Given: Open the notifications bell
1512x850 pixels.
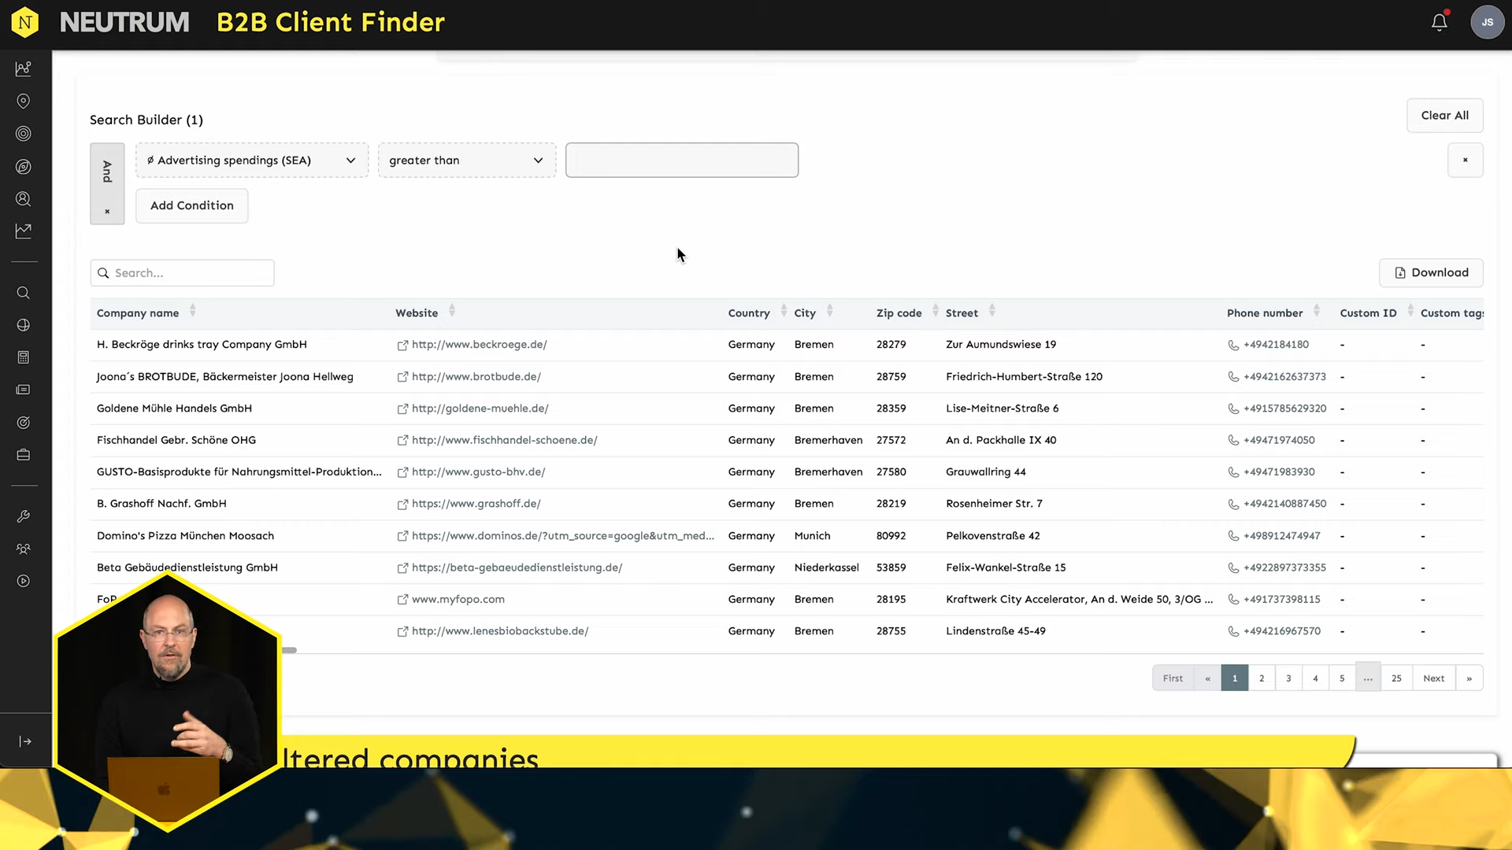Looking at the screenshot, I should click(x=1439, y=22).
